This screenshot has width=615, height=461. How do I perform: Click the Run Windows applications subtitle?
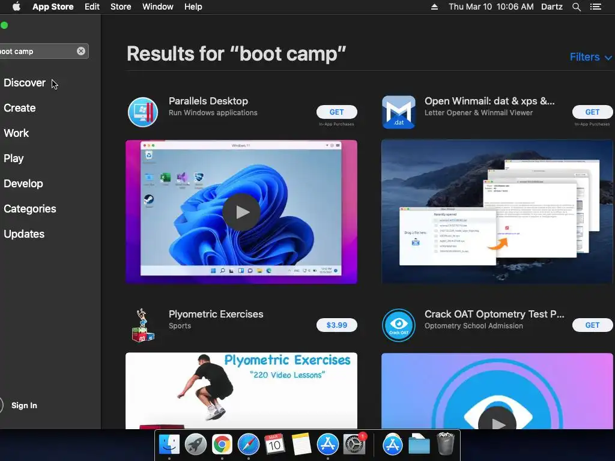coord(213,112)
